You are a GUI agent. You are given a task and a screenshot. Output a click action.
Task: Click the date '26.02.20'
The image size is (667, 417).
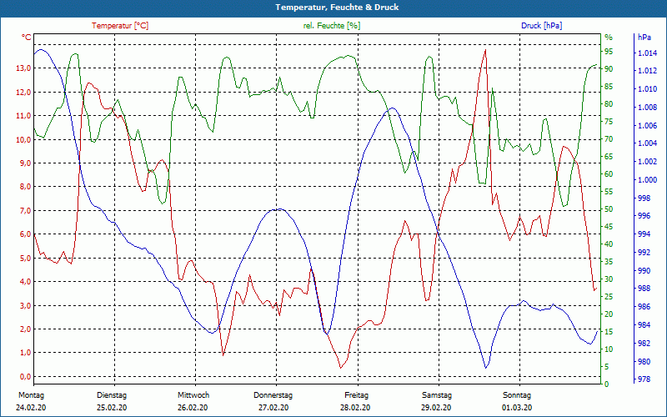coord(193,408)
